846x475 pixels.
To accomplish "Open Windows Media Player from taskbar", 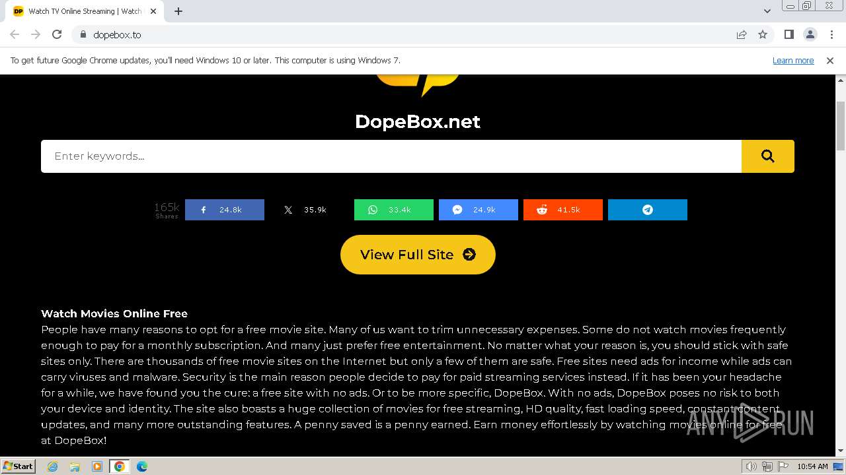I will click(x=97, y=466).
